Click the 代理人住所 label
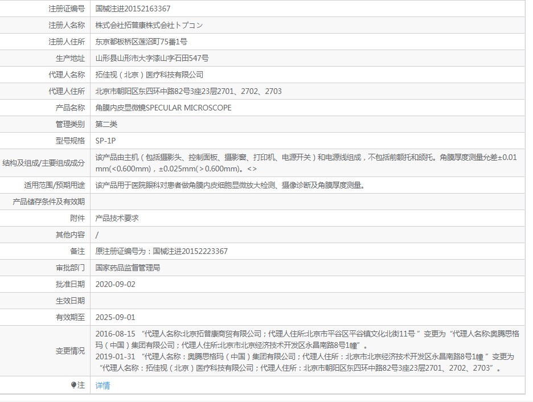 coord(67,91)
